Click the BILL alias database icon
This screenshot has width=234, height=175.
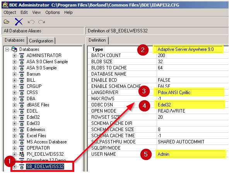[x=22, y=80]
